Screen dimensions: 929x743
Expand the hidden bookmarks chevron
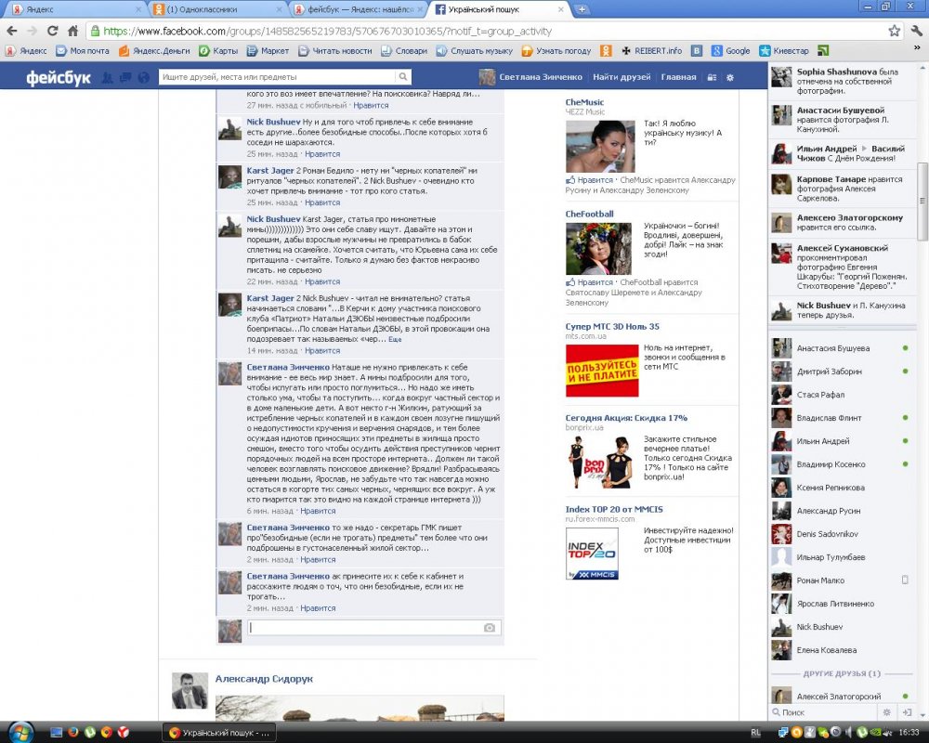click(x=917, y=50)
